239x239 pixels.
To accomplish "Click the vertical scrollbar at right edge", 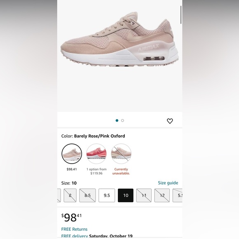I will point(181,15).
